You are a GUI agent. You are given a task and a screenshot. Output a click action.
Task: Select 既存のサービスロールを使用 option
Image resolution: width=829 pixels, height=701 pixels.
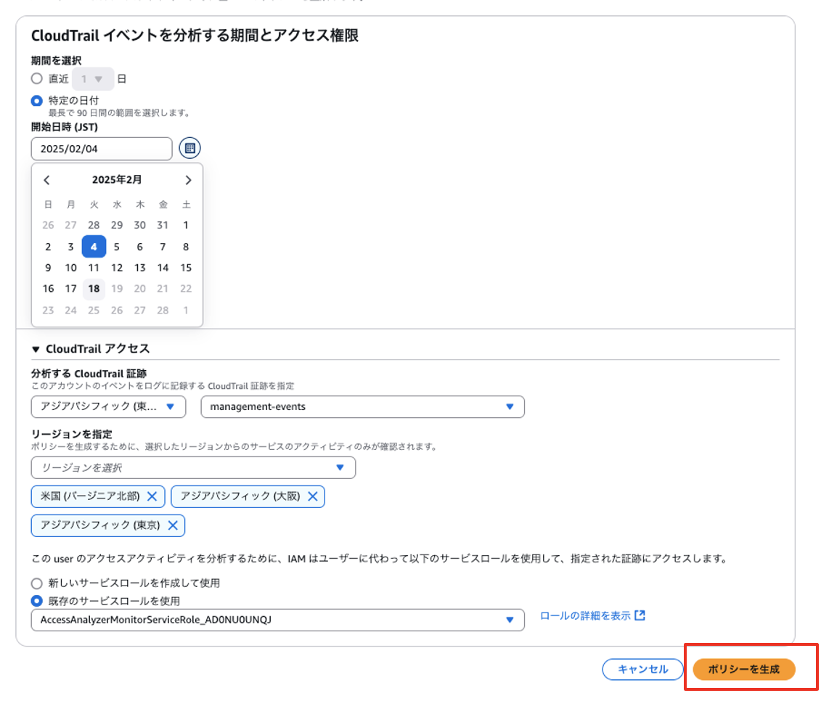pyautogui.click(x=37, y=601)
